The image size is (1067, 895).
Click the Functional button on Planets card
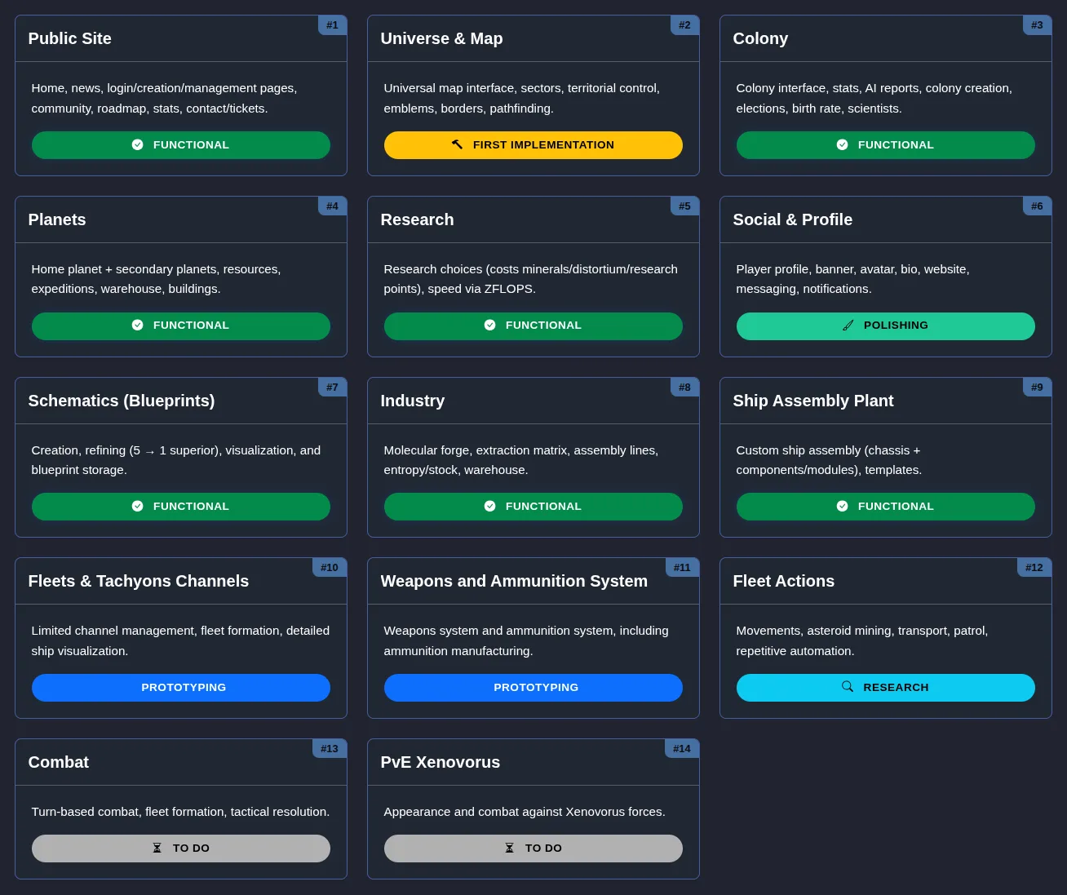(x=181, y=326)
